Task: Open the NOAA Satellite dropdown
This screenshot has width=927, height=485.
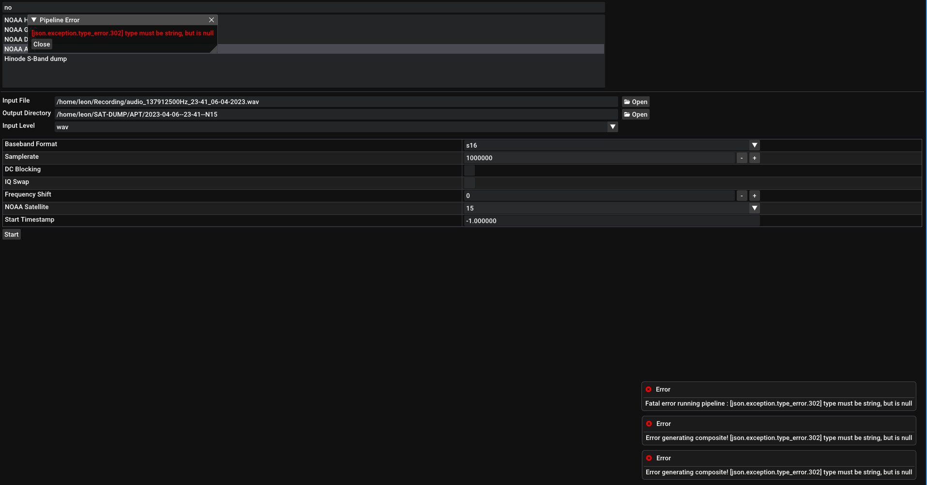Action: [x=754, y=208]
